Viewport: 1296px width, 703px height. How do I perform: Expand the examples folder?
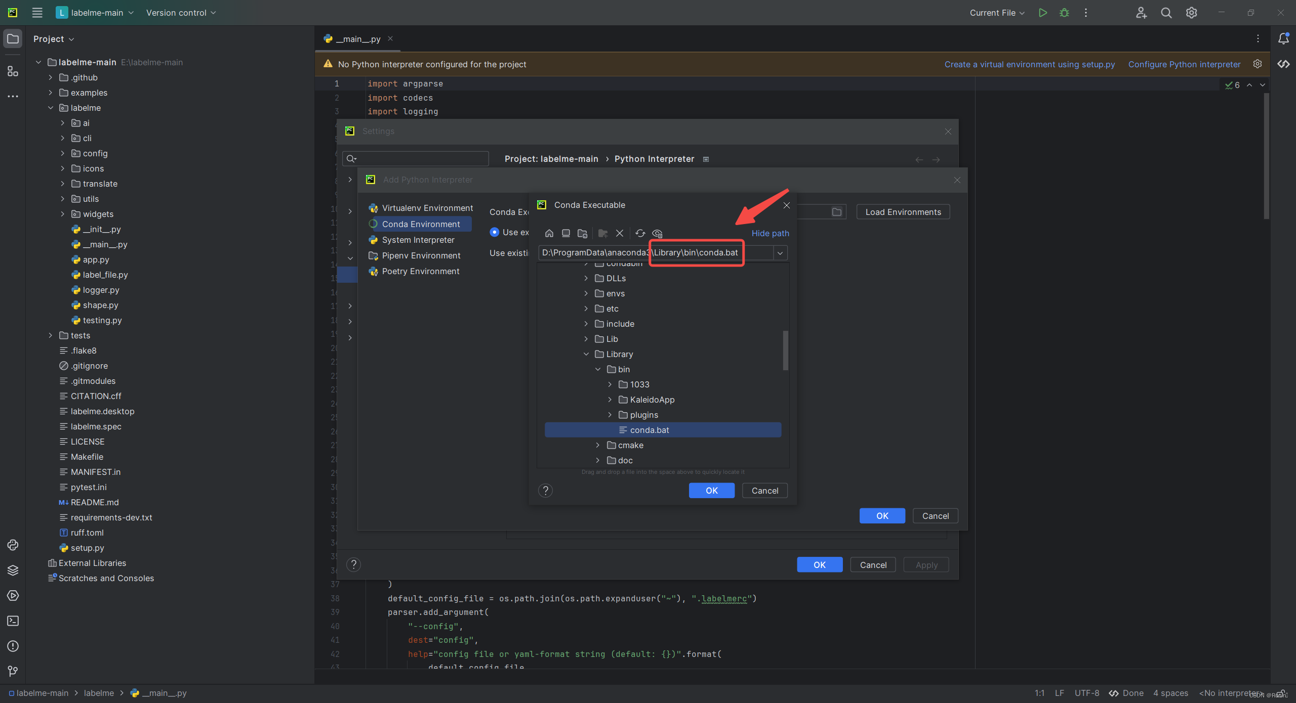pos(50,93)
